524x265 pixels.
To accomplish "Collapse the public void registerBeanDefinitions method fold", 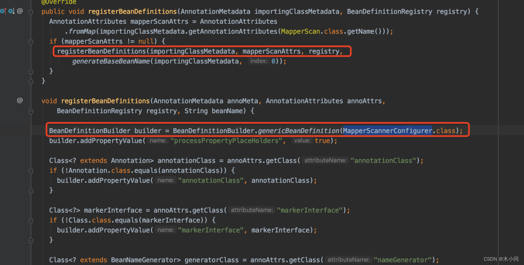I will coord(31,12).
